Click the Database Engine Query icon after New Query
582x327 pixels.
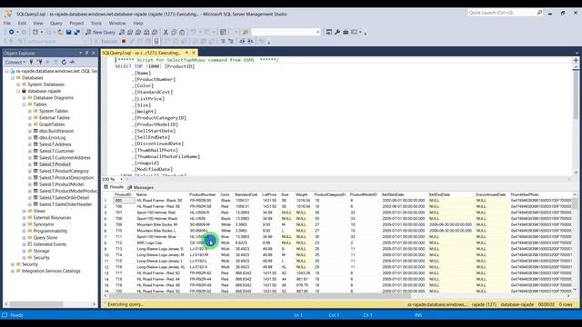pos(122,33)
